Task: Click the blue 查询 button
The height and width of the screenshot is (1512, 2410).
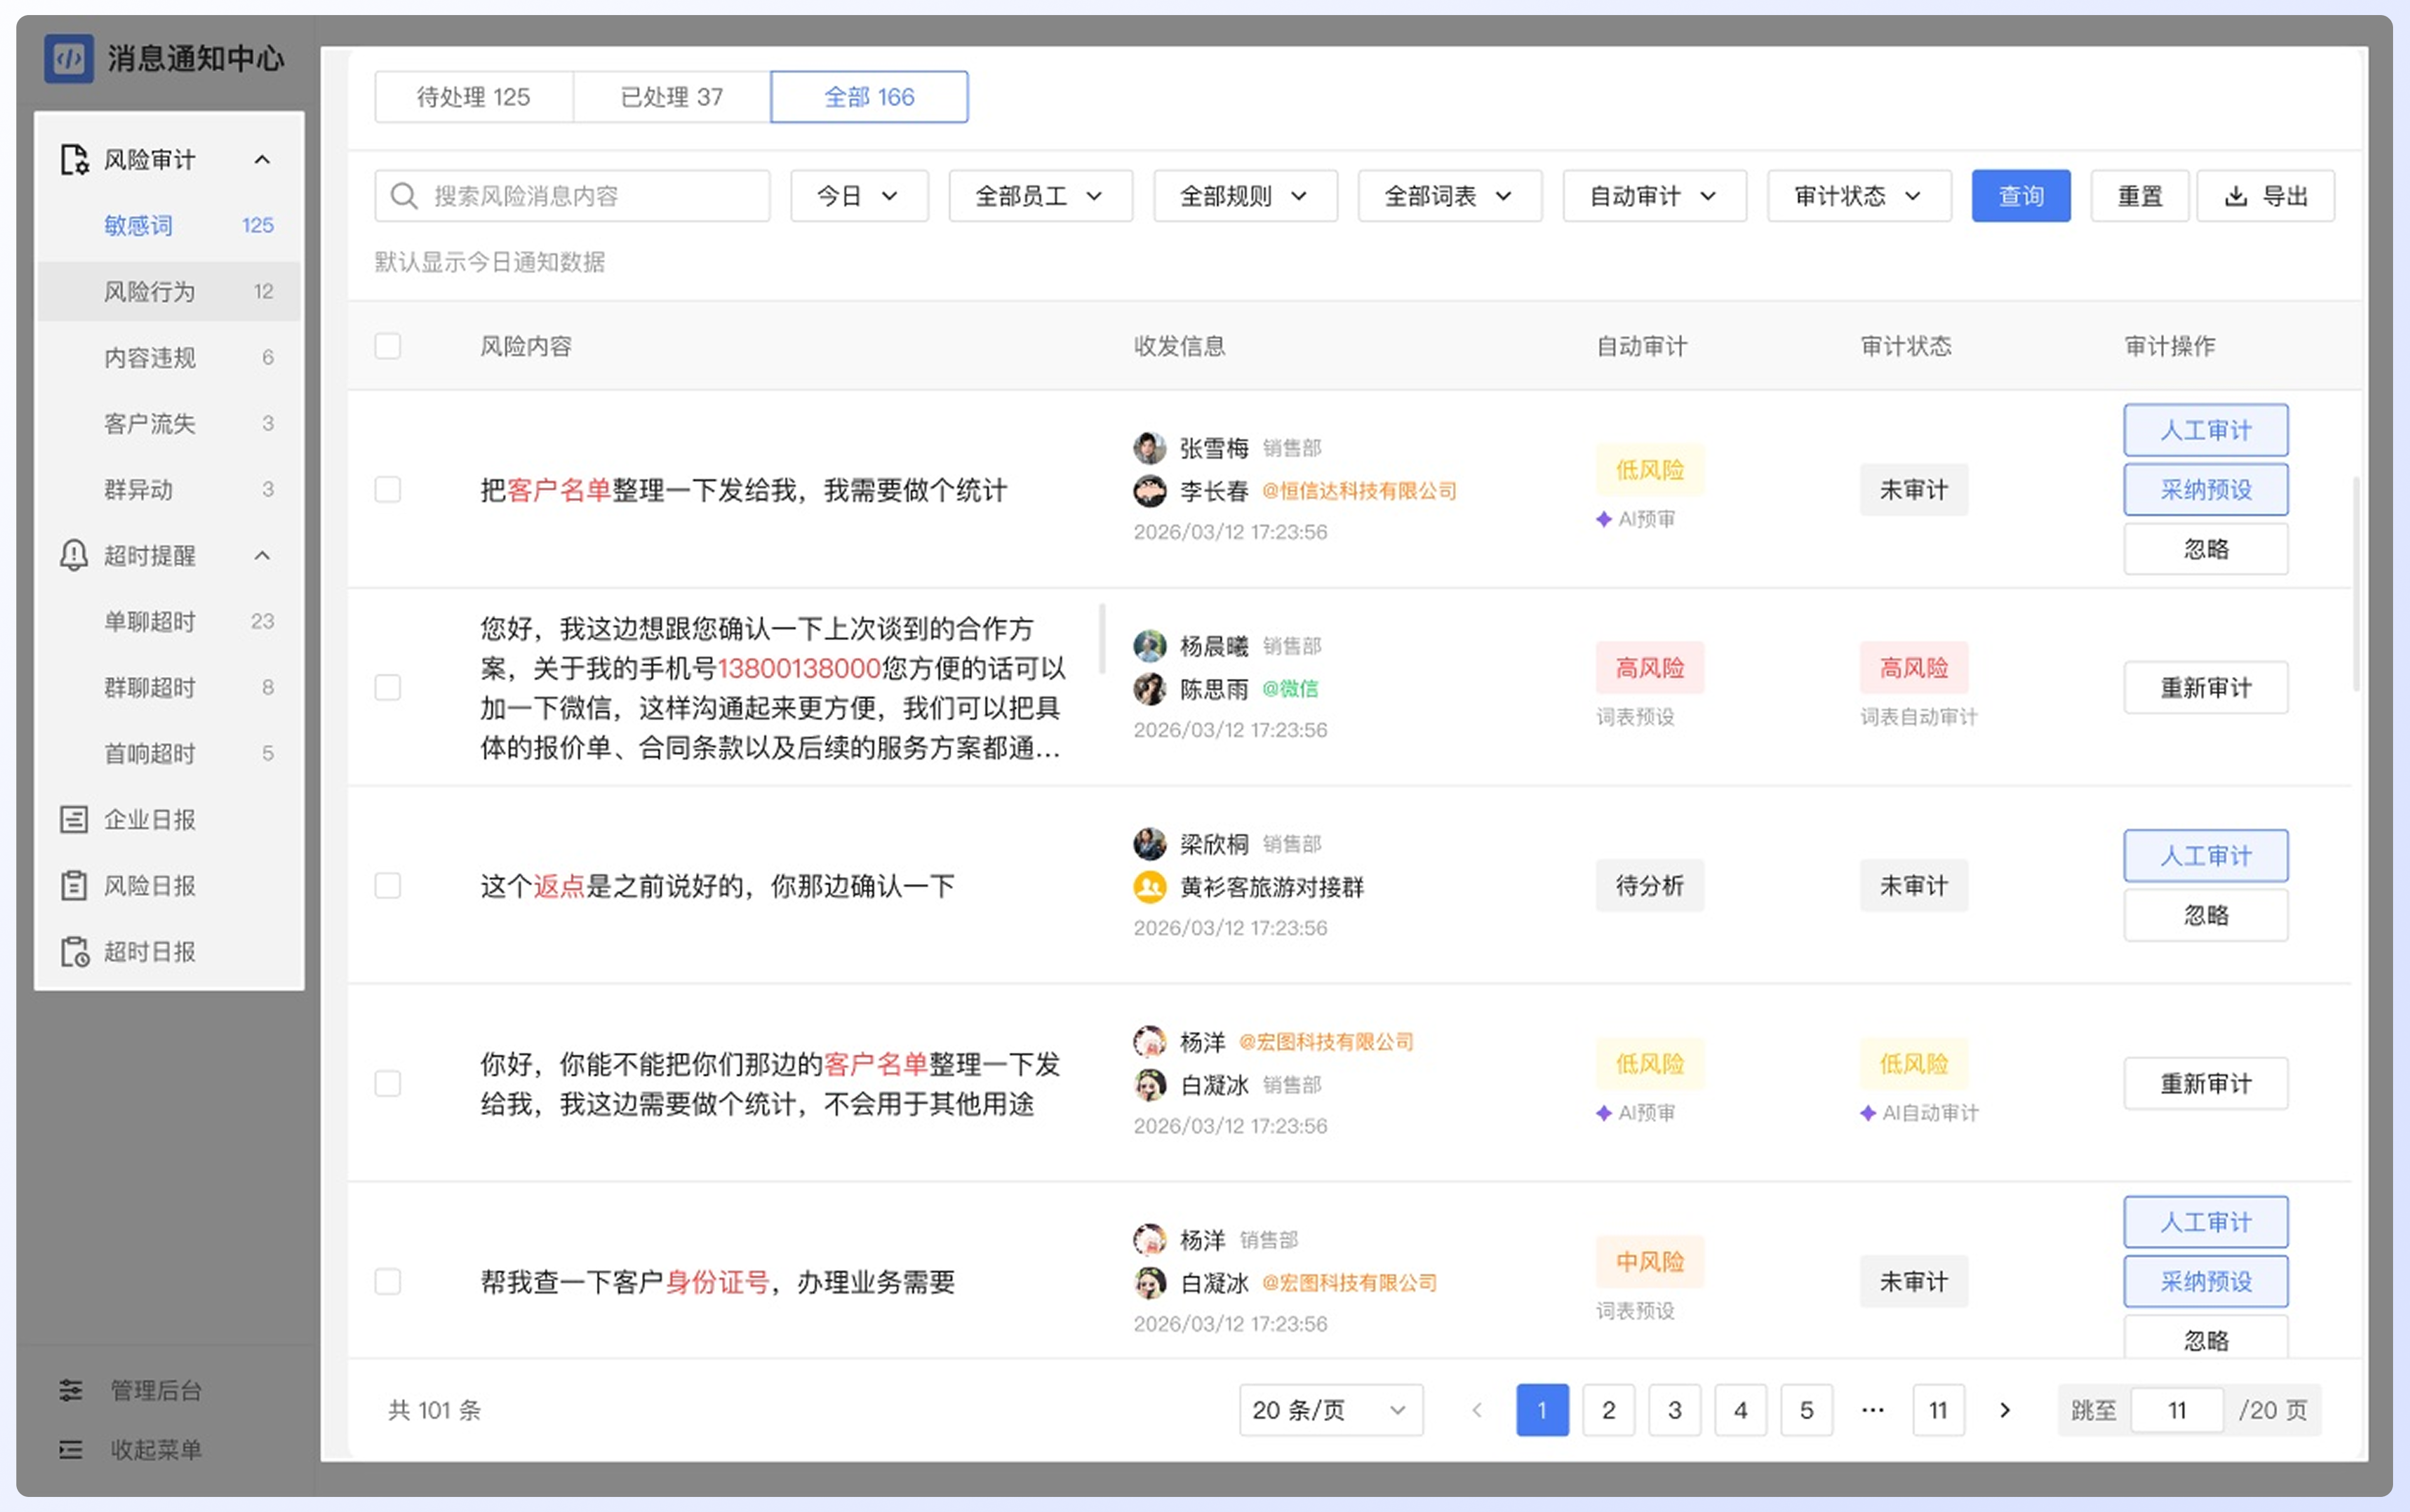Action: coord(2021,196)
